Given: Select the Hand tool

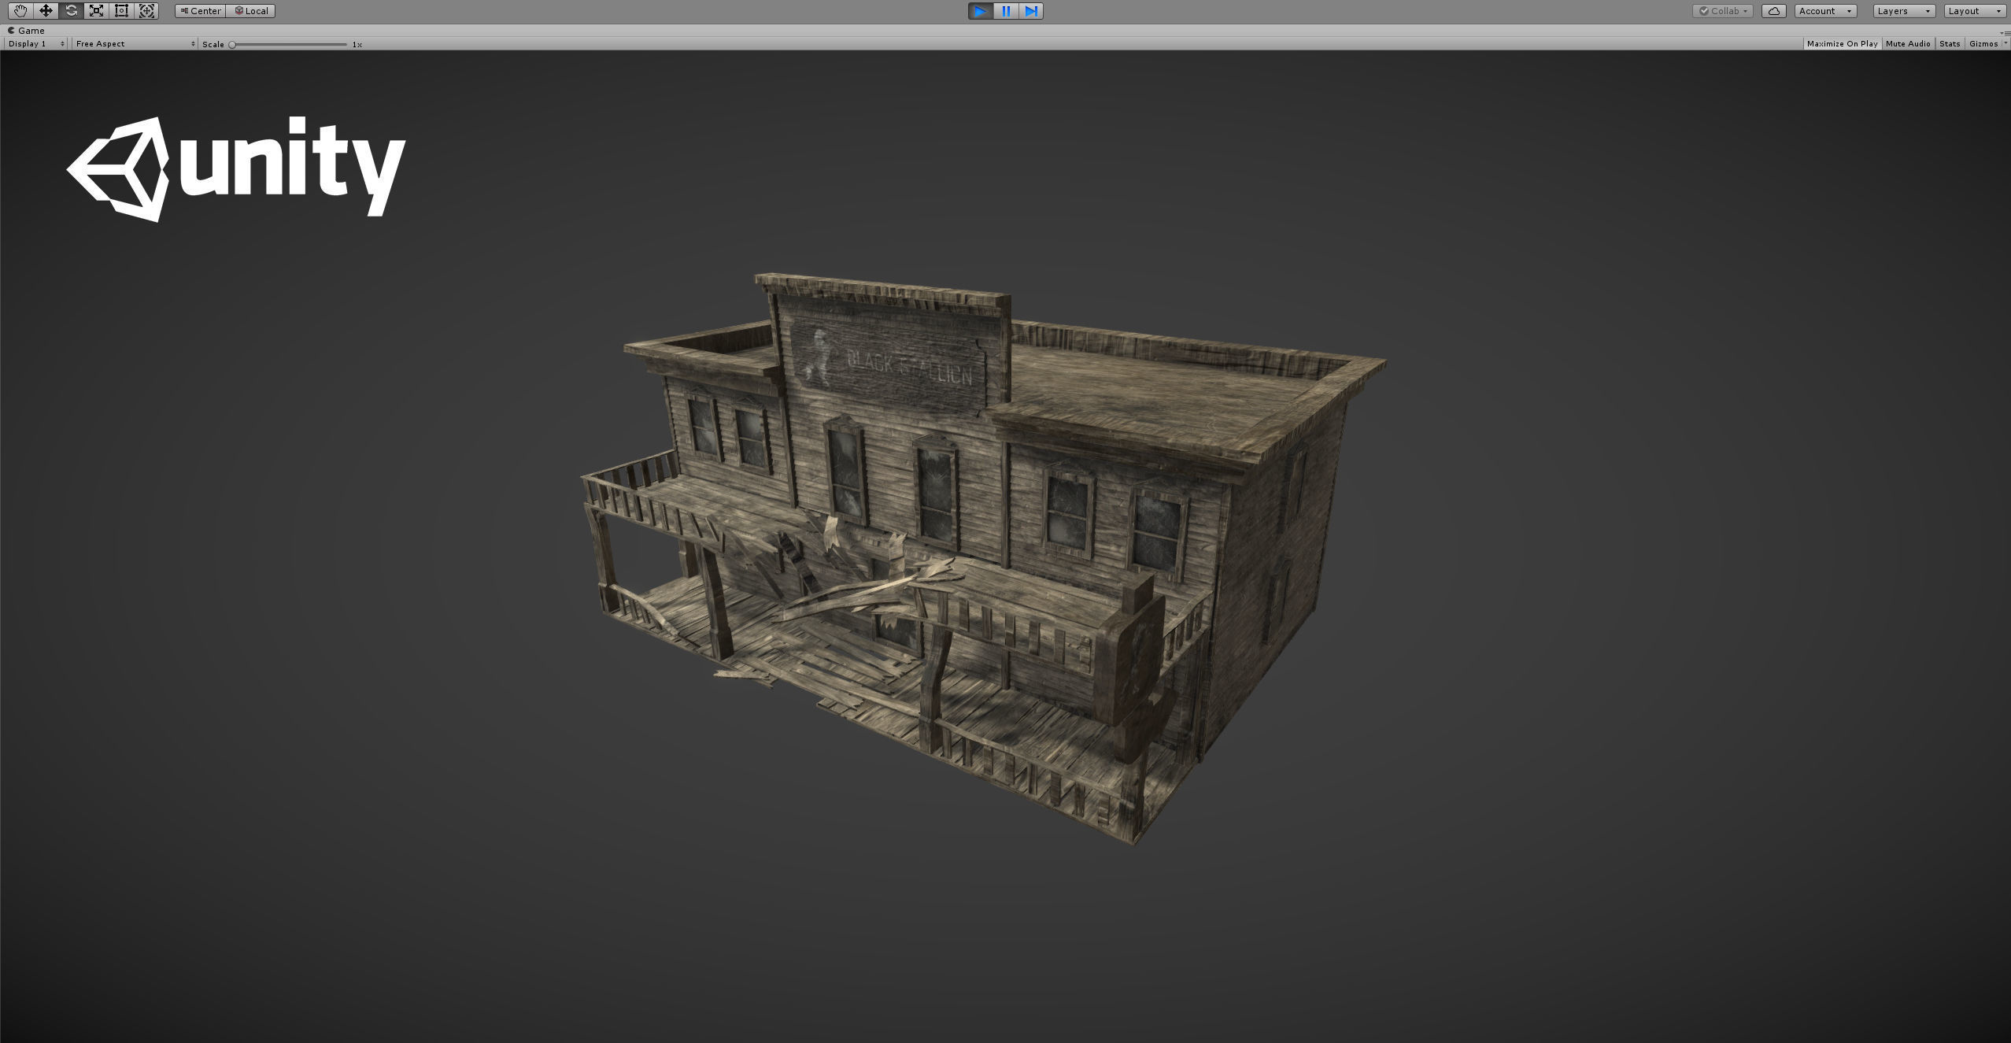Looking at the screenshot, I should tap(20, 11).
